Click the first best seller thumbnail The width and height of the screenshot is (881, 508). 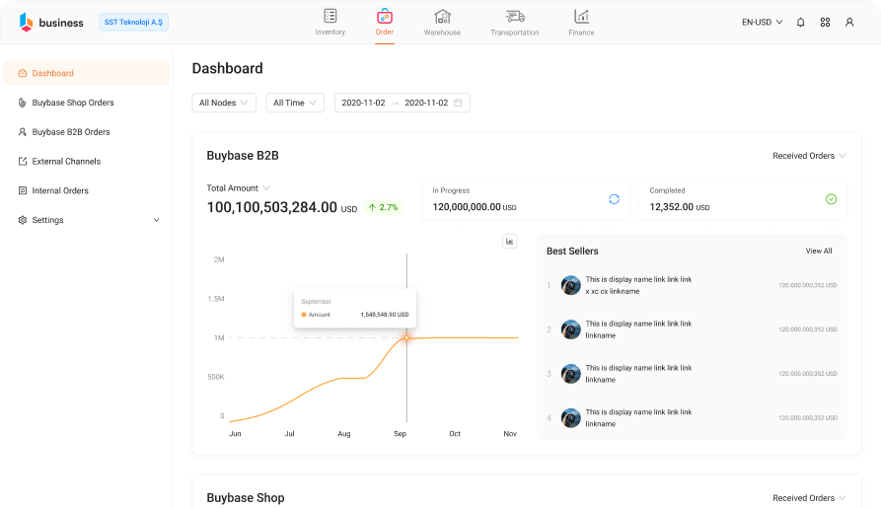pos(571,285)
